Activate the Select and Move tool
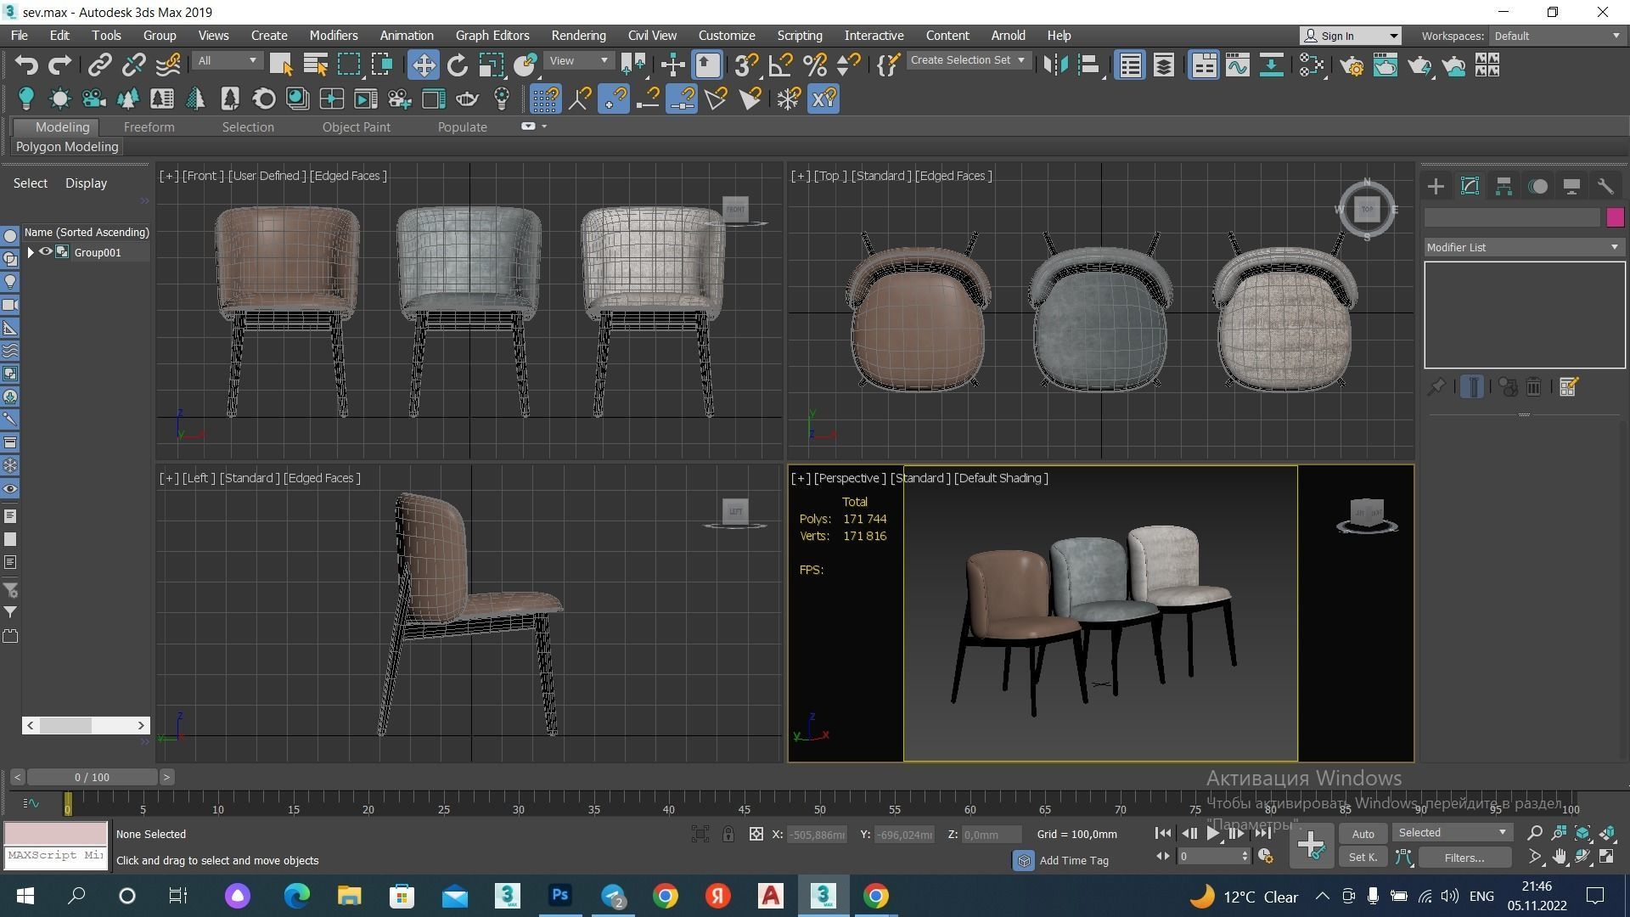1630x917 pixels. tap(423, 65)
